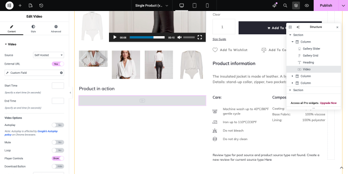Enter video fullscreen mode

click(200, 37)
